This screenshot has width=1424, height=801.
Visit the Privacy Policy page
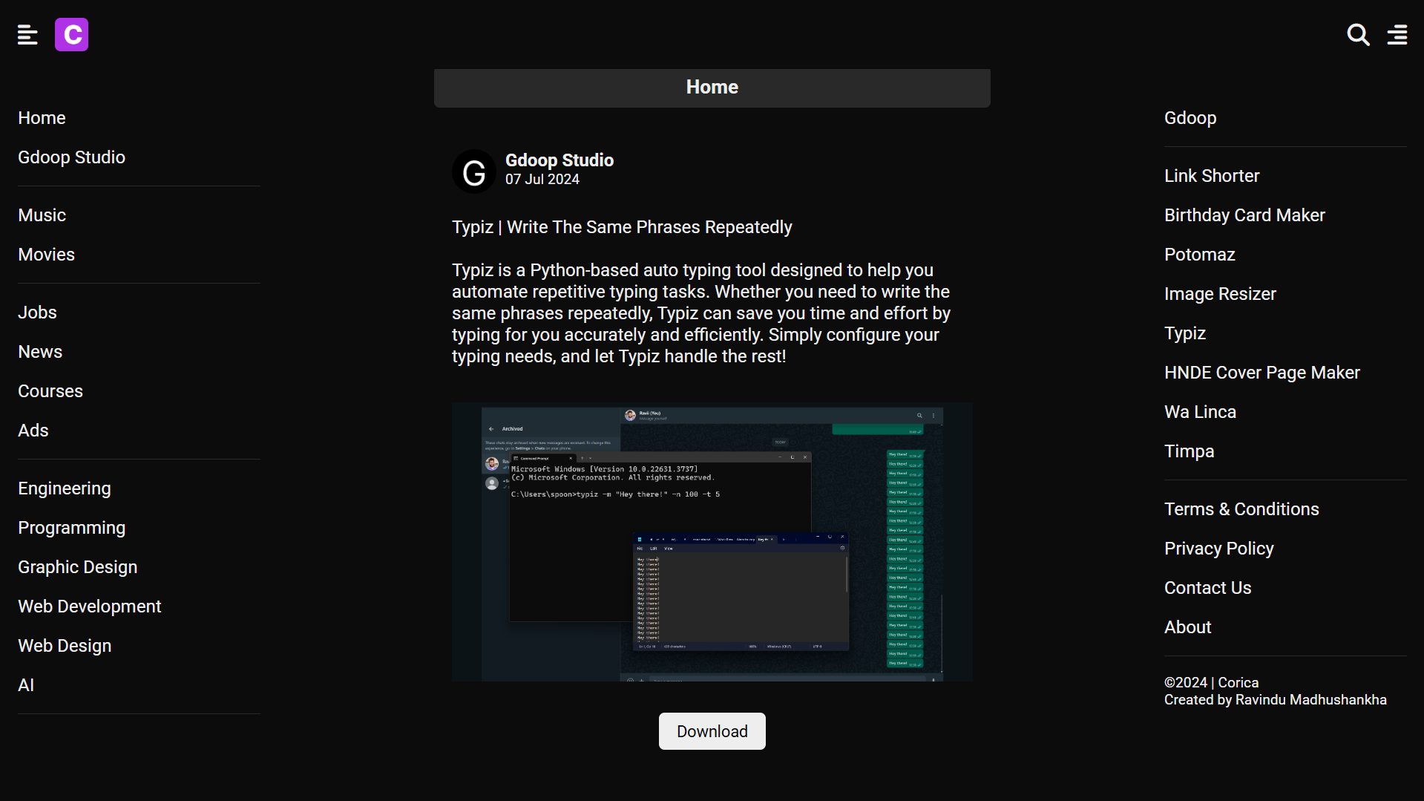(x=1218, y=549)
